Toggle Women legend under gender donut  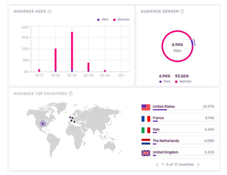183,82
